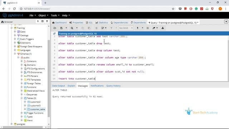Collapse the Tables (3) node
The height and width of the screenshot is (129, 229).
[21, 98]
